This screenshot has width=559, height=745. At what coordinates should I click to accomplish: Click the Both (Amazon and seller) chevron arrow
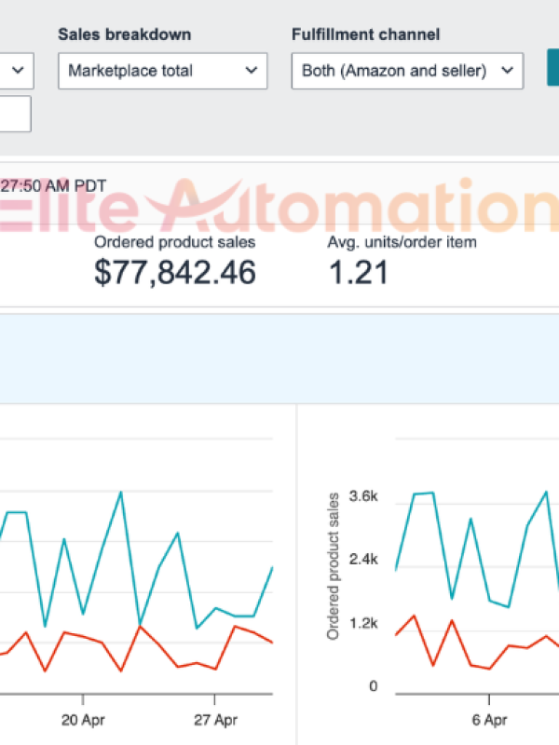(x=507, y=71)
